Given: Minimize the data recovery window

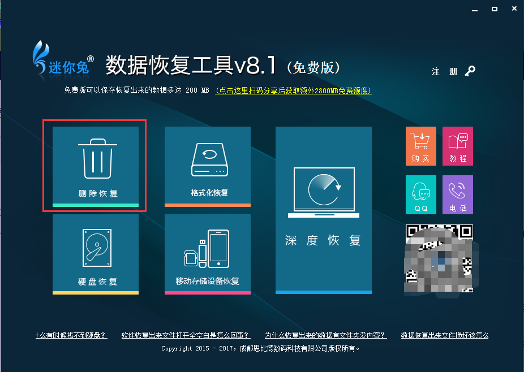Looking at the screenshot, I should pos(475,10).
